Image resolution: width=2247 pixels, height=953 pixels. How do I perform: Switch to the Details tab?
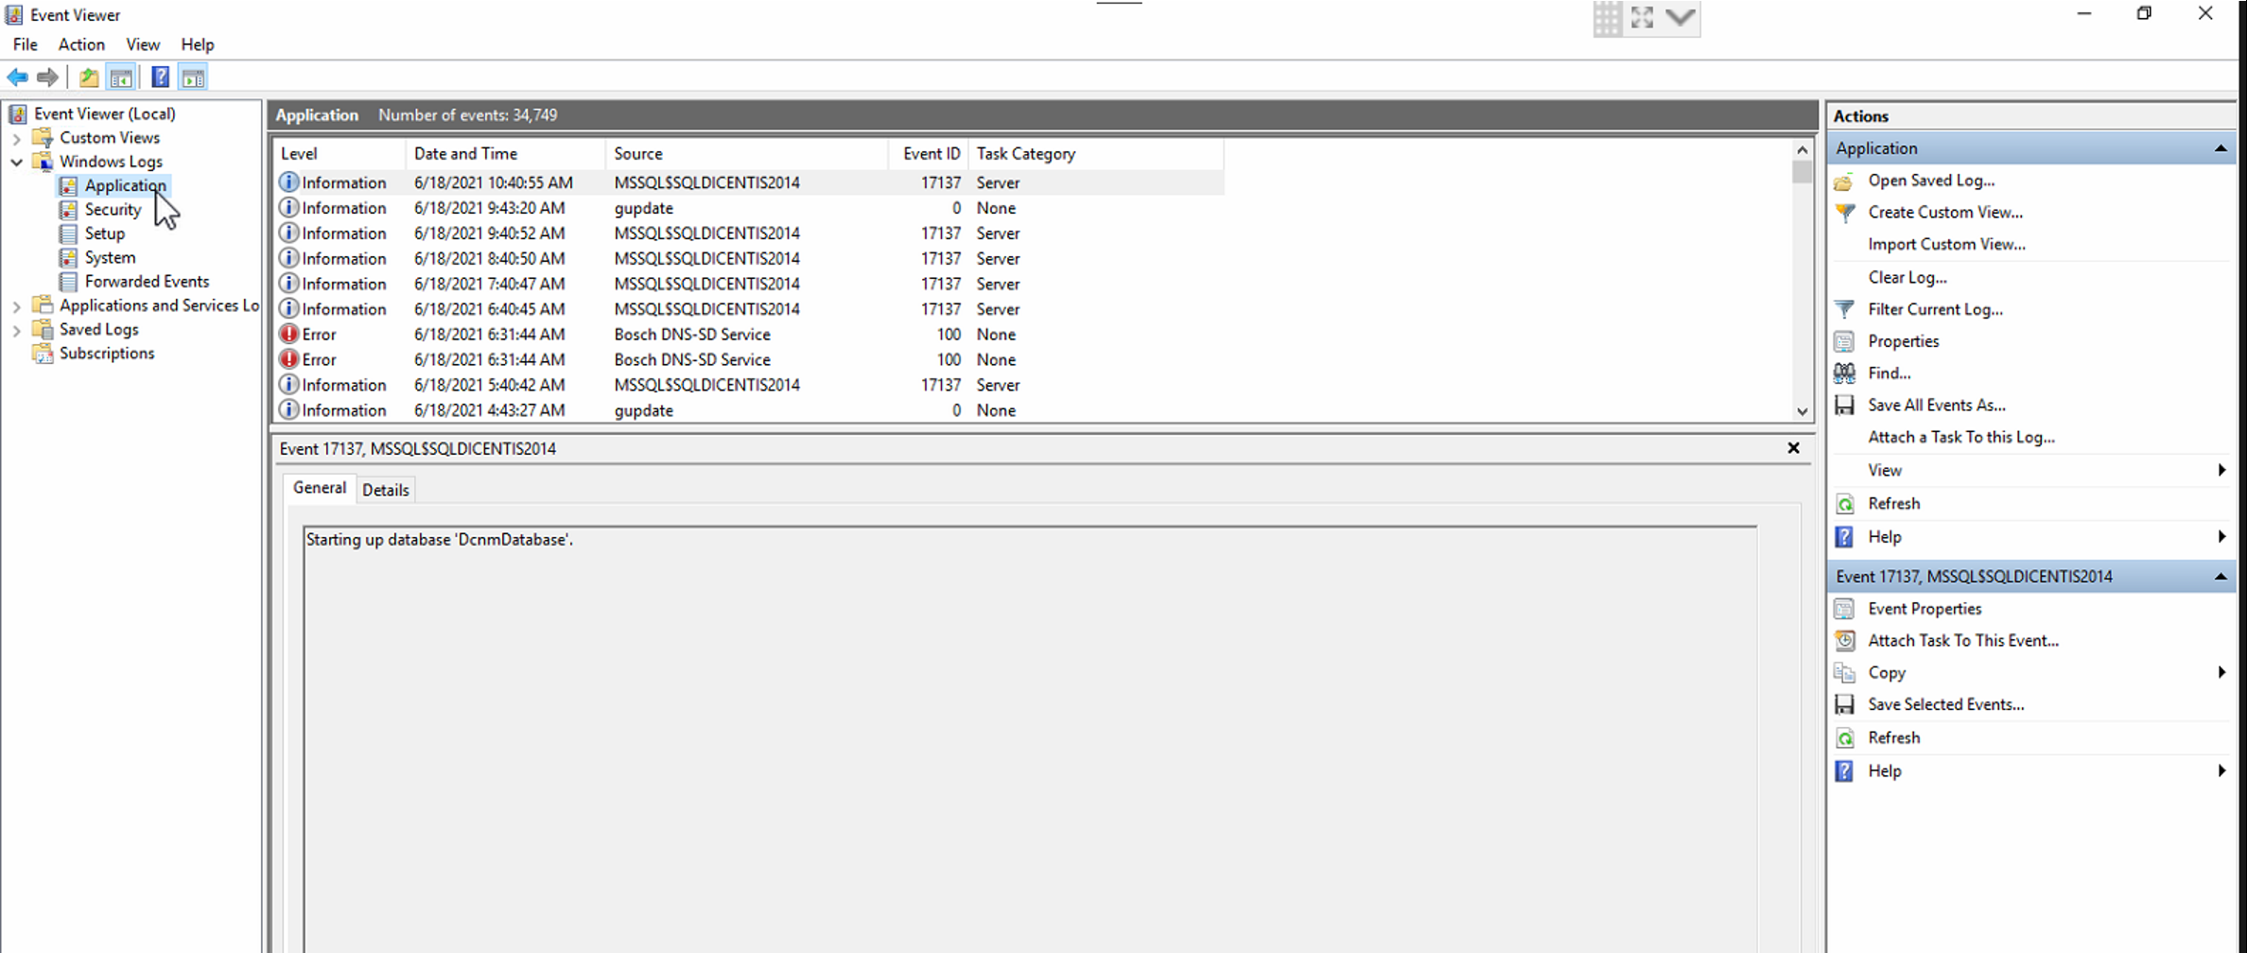coord(386,490)
